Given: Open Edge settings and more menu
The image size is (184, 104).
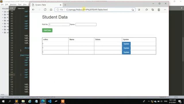Looking at the screenshot, I should coord(165,10).
